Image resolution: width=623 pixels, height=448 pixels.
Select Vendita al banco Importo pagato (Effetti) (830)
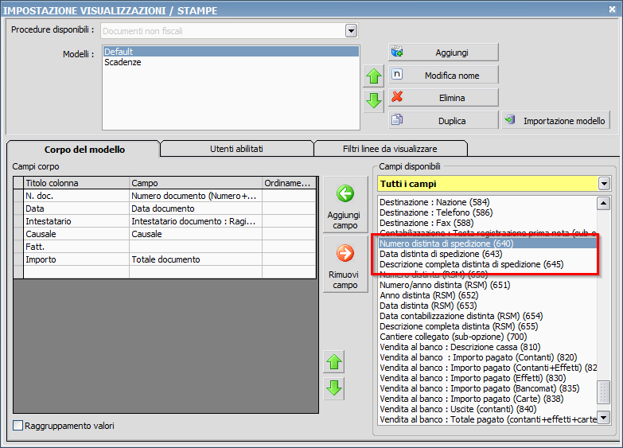pos(487,378)
